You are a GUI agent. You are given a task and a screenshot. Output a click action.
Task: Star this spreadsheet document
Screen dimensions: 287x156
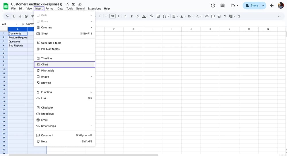67,4
